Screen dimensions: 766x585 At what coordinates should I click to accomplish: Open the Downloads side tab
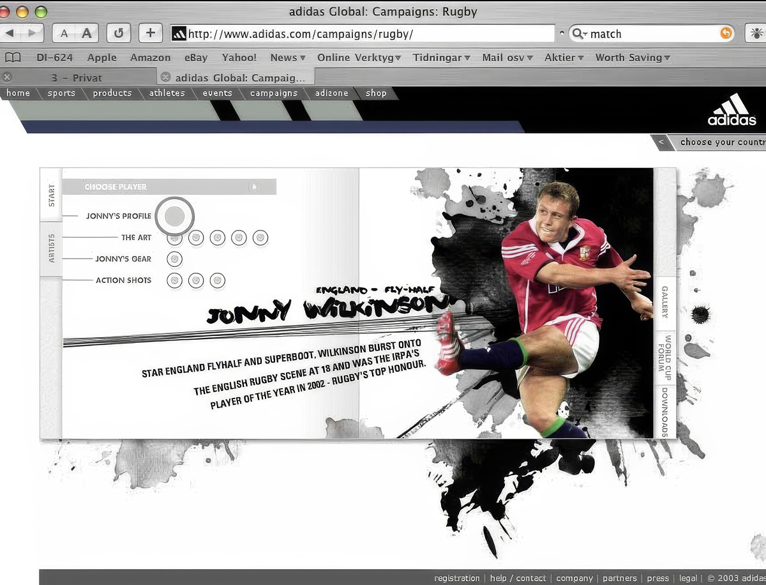(x=665, y=411)
